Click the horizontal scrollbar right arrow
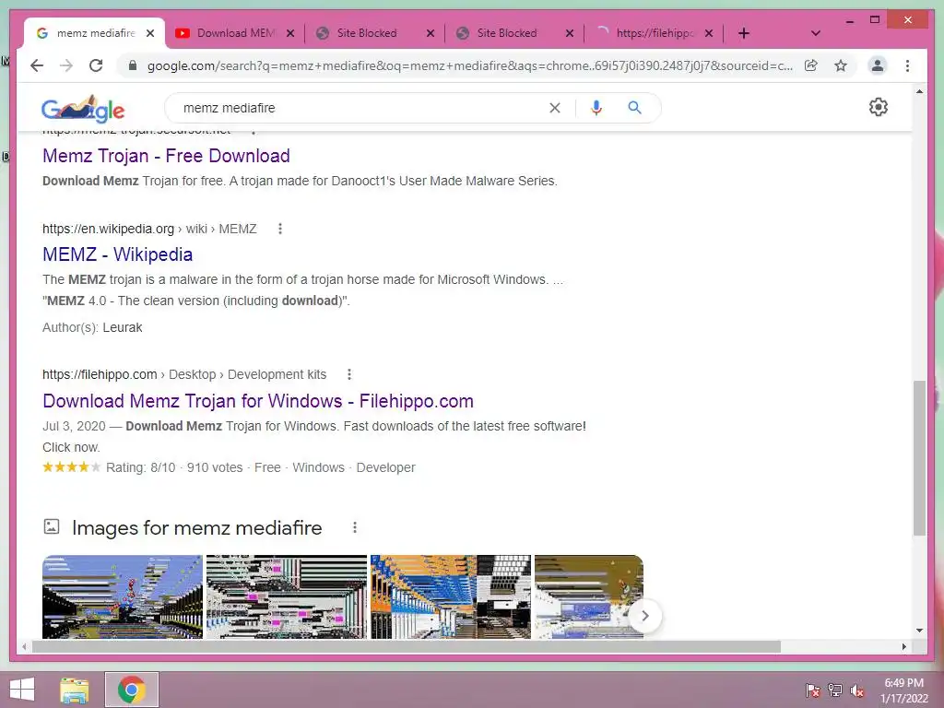The width and height of the screenshot is (944, 708). 904,646
